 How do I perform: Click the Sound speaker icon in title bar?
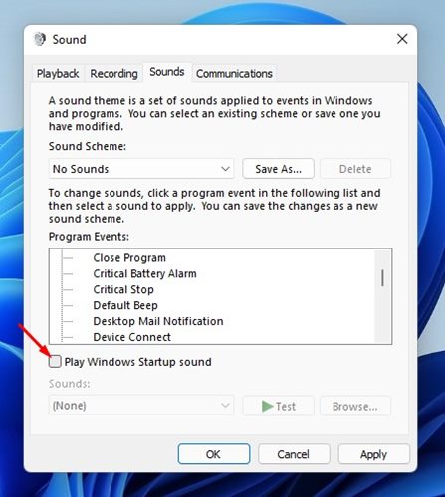pos(40,39)
